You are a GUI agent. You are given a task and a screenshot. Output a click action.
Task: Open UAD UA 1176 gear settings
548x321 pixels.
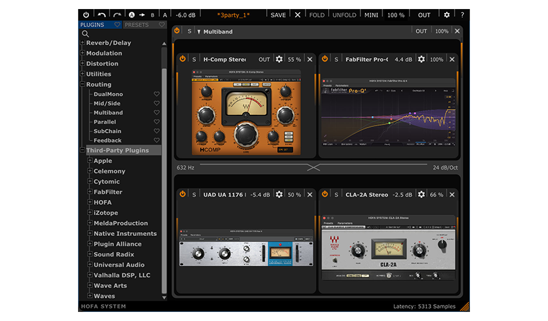(279, 194)
